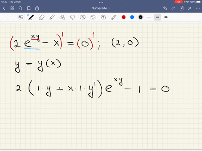The width and height of the screenshot is (202, 151).
Task: Select the thickest stroke width
Action: (166, 17)
